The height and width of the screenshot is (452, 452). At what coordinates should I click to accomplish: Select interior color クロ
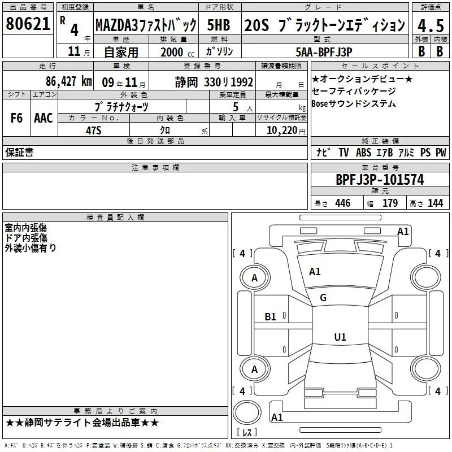coord(165,131)
